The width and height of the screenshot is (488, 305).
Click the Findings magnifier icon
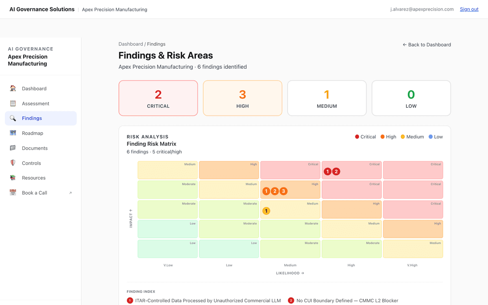[x=13, y=118]
